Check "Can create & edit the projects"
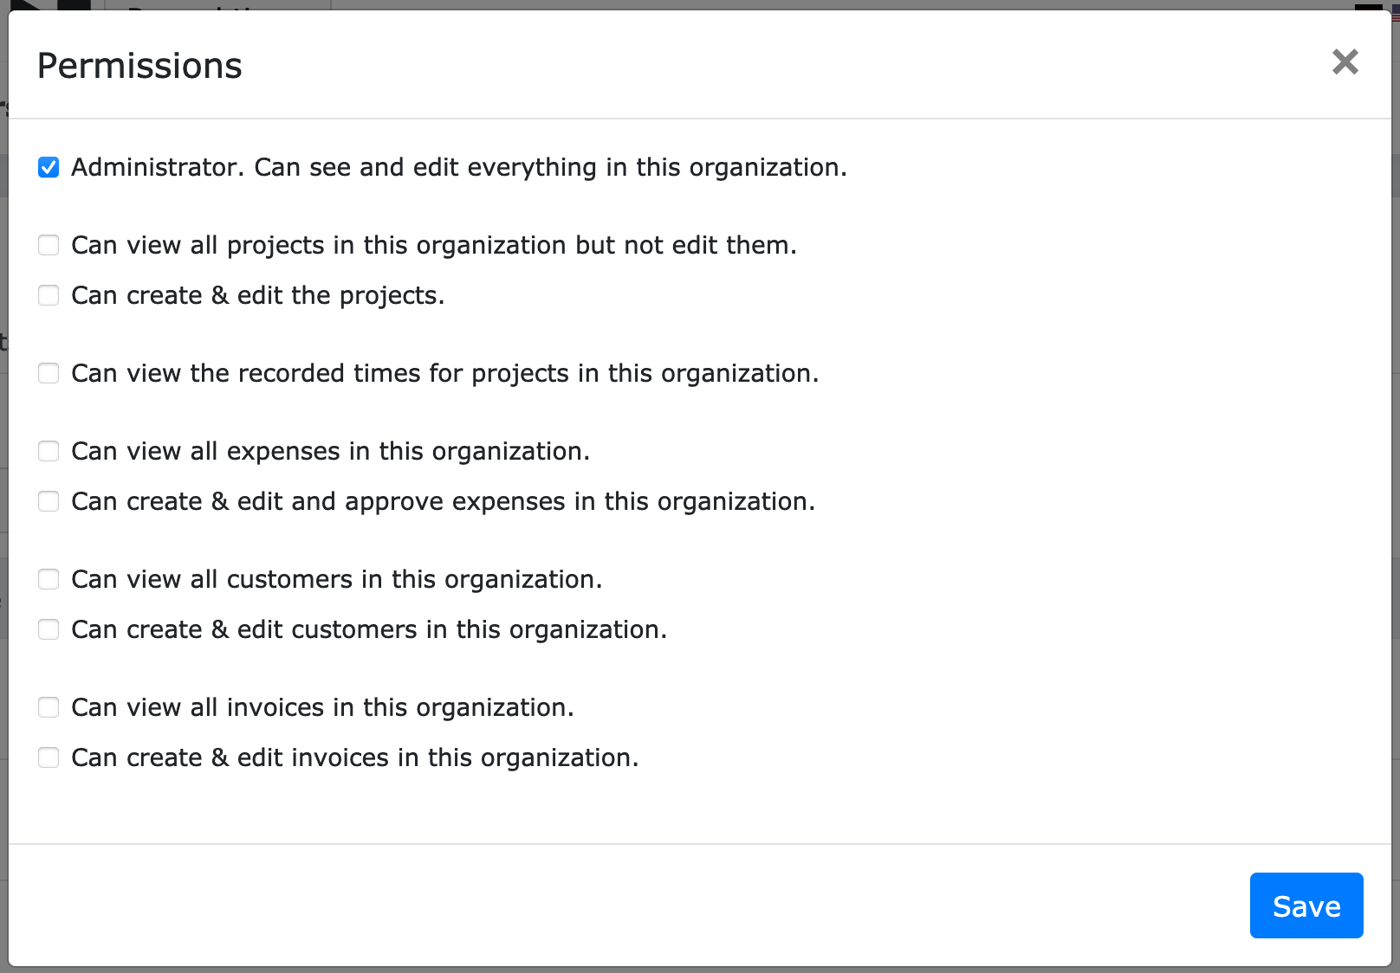Screen dimensions: 1400x973 (x=49, y=295)
